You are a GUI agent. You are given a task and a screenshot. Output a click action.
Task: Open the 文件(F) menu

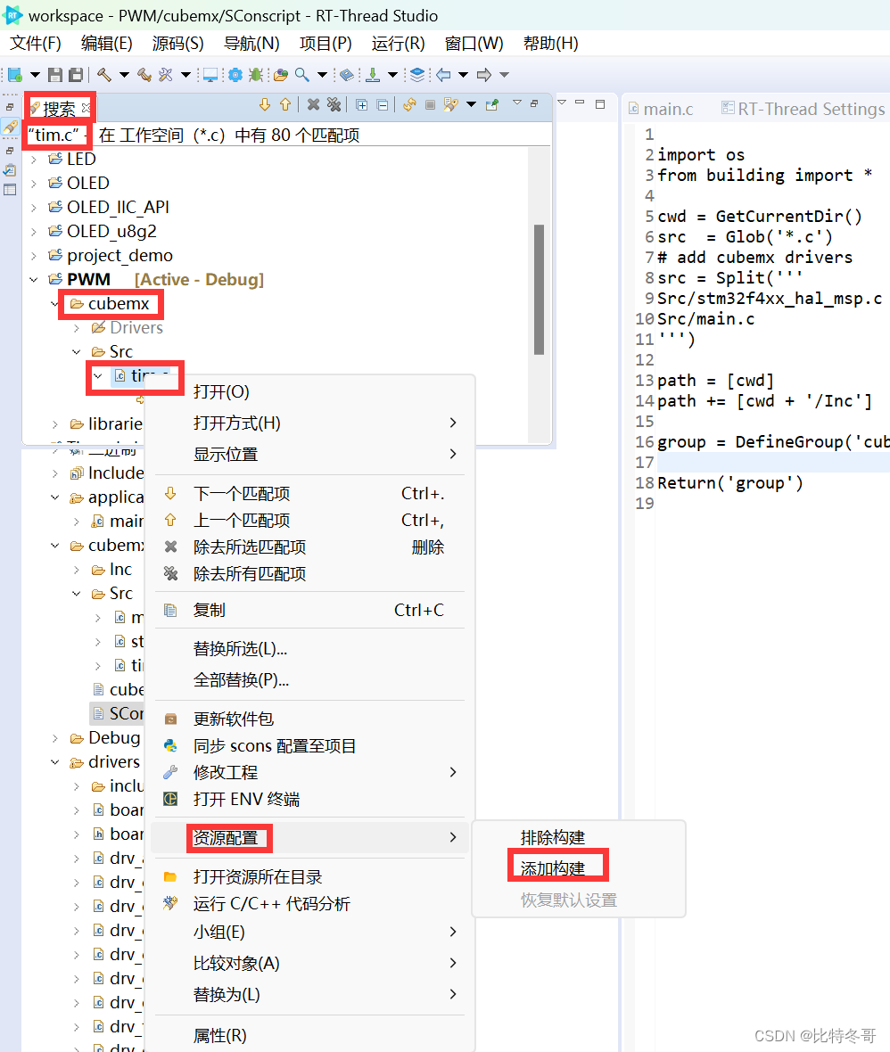click(36, 44)
